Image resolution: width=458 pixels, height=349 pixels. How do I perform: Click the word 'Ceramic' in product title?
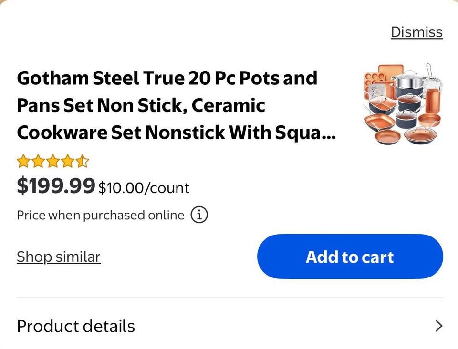[x=228, y=105]
